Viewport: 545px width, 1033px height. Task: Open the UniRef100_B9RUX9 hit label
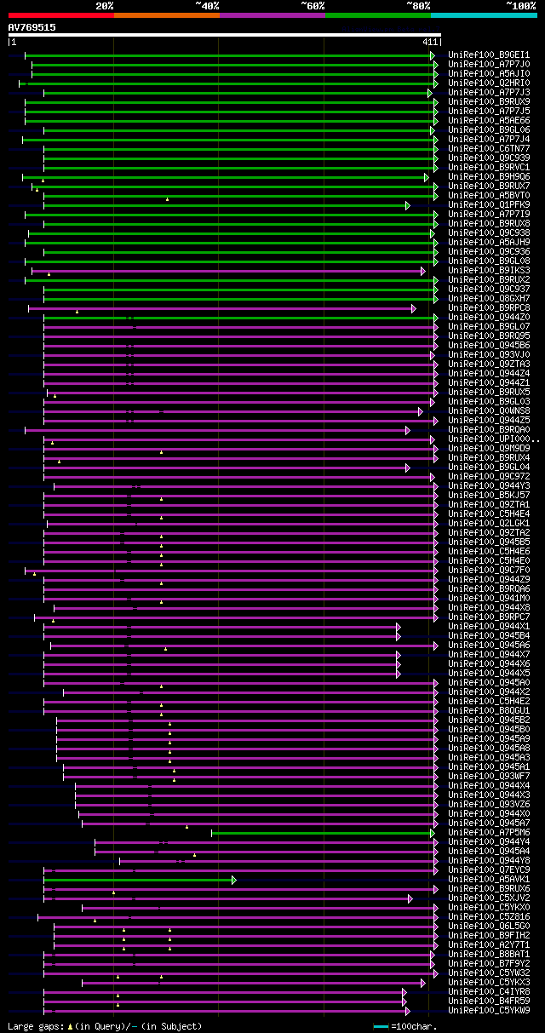[x=489, y=102]
